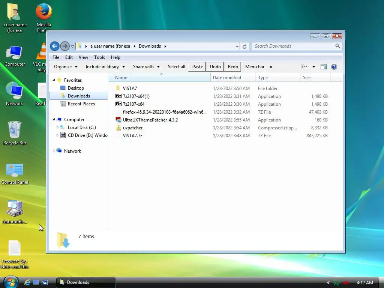384x288 pixels.
Task: Collapse the Favorites tree section
Action: click(54, 80)
